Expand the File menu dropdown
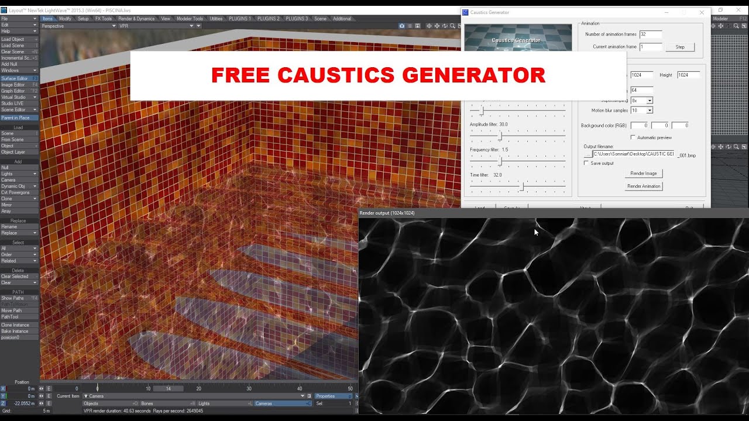 click(19, 19)
